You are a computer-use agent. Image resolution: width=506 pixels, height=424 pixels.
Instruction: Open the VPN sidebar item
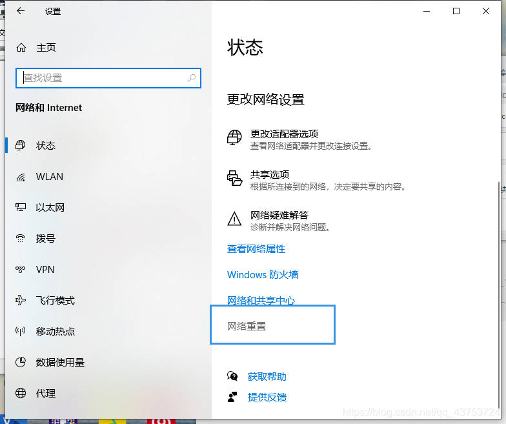[x=108, y=270]
